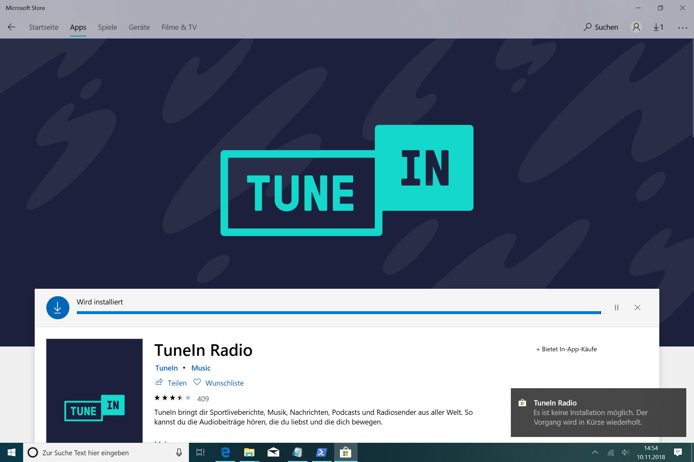Image resolution: width=694 pixels, height=462 pixels.
Task: Click the share icon beside Teilen
Action: (x=159, y=382)
